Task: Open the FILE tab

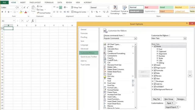Action: coord(4,2)
